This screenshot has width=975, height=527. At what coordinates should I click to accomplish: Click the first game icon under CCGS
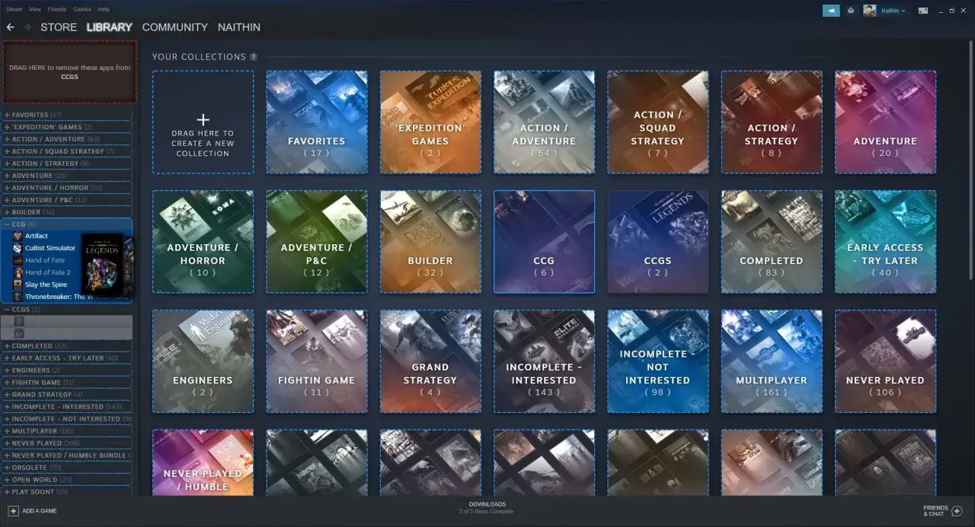(21, 322)
